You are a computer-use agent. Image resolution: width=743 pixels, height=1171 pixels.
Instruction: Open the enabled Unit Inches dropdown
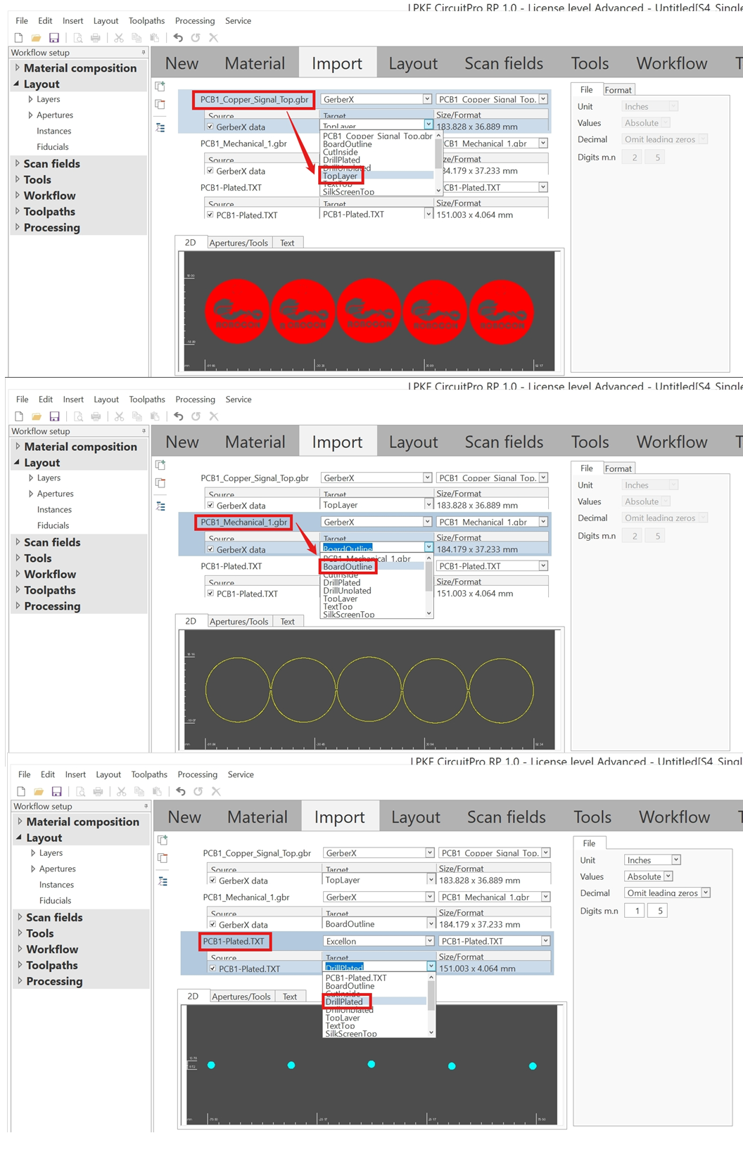coord(675,860)
